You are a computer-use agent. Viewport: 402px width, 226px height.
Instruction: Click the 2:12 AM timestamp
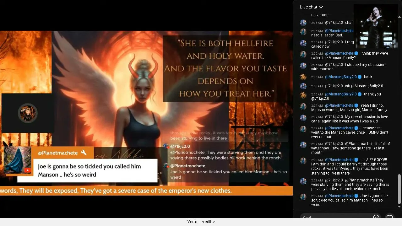click(x=317, y=196)
